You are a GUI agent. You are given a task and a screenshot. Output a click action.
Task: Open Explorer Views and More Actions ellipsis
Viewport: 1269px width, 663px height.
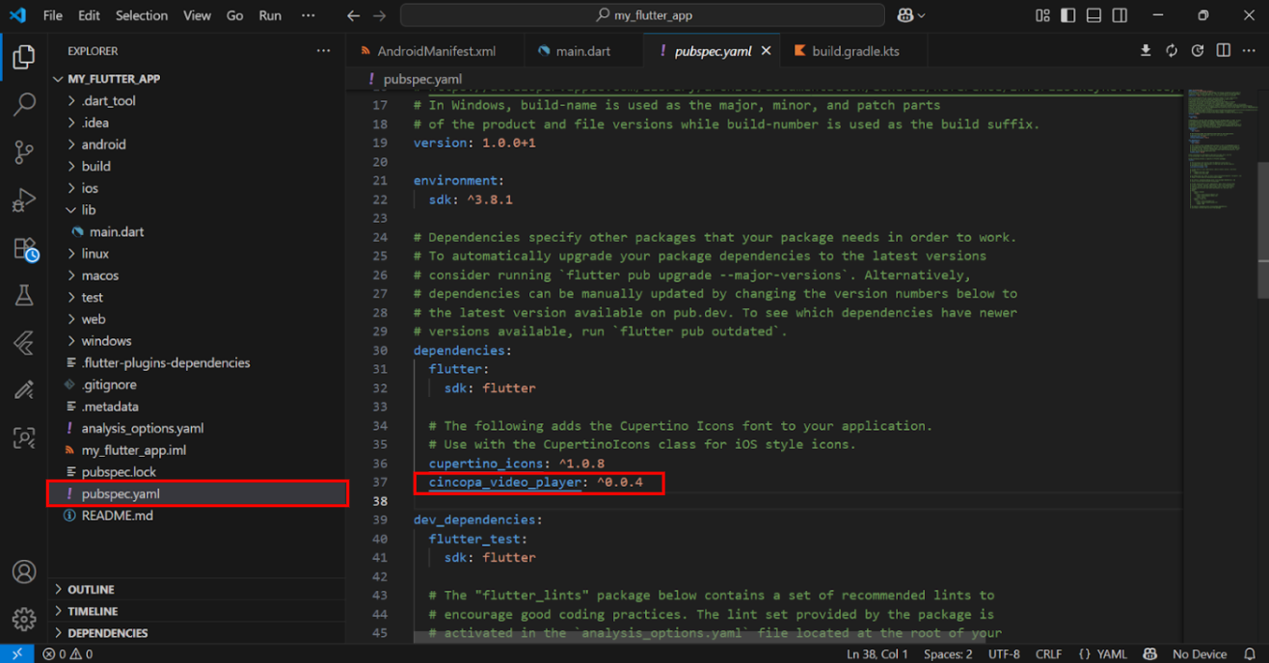323,51
